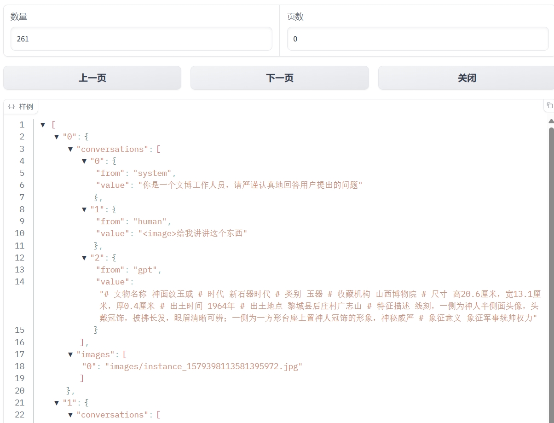Click the 下一页 next page button
Viewport: 554px width, 423px height.
(x=279, y=77)
